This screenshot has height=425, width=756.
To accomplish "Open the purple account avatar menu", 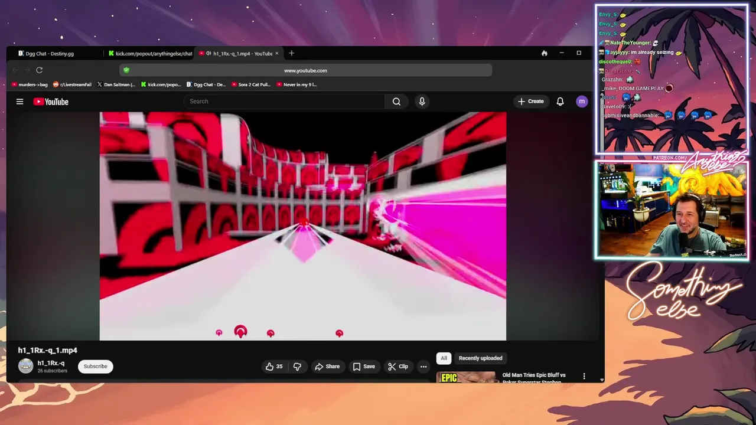I will coord(582,102).
